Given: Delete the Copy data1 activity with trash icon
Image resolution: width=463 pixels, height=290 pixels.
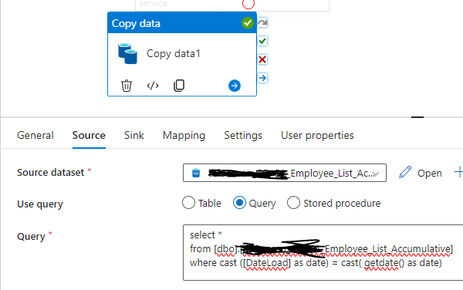Looking at the screenshot, I should (x=127, y=86).
